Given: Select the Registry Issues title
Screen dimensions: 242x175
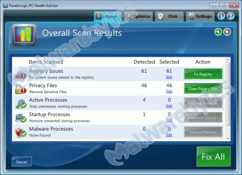Looking at the screenshot, I should [46, 71].
